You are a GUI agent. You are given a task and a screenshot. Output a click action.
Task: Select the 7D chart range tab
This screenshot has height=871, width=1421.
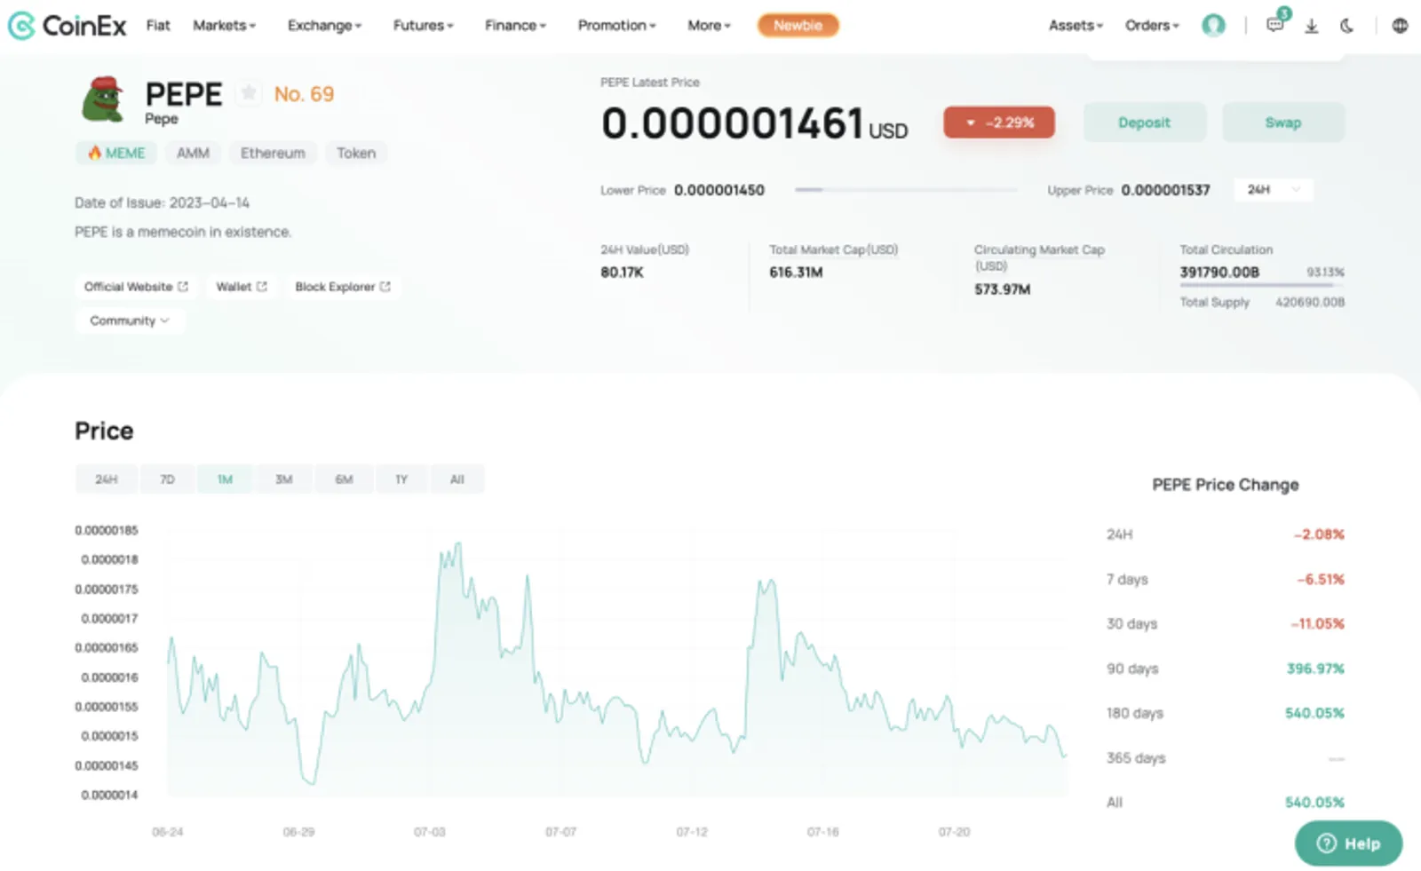tap(167, 479)
